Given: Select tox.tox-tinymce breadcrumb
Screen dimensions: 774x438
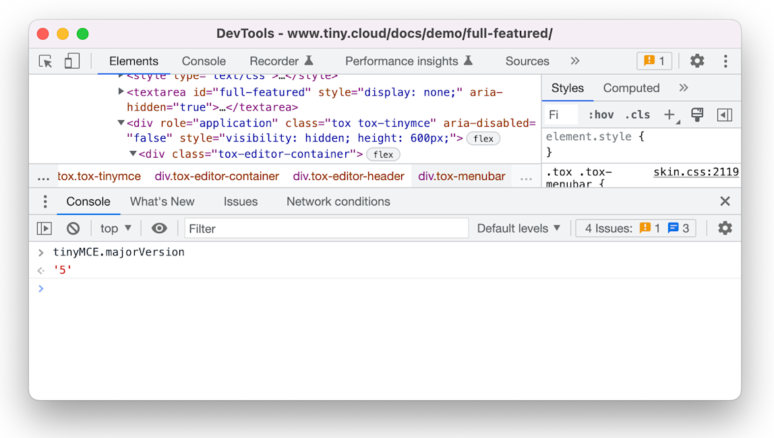Looking at the screenshot, I should click(x=99, y=176).
